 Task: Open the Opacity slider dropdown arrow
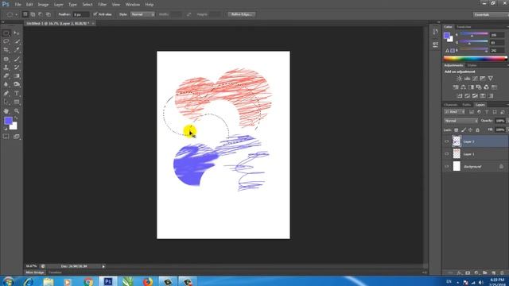pyautogui.click(x=507, y=121)
